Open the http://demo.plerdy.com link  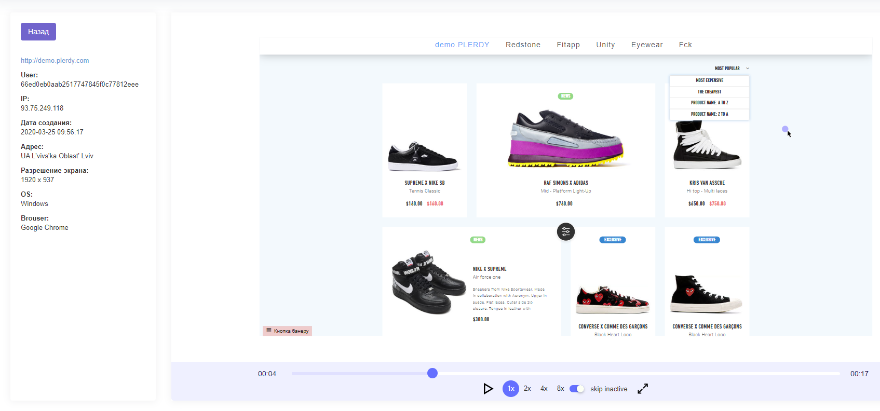click(55, 61)
